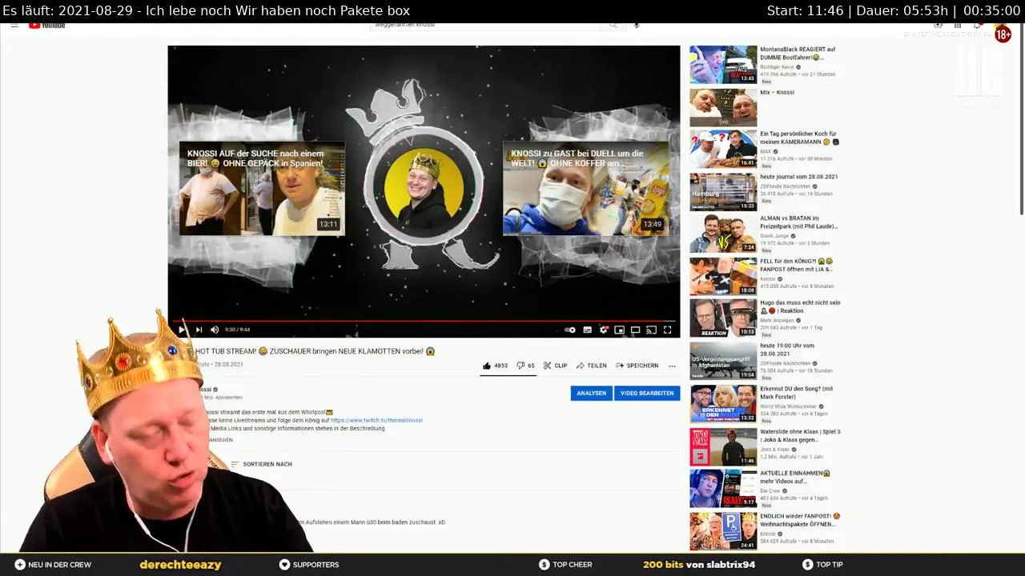1025x576 pixels.
Task: Dislike the video with thumbs-down icon
Action: point(521,366)
